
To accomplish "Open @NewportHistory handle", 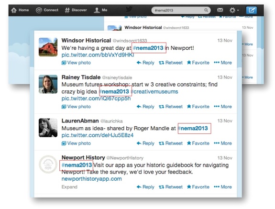I will click(x=125, y=158).
